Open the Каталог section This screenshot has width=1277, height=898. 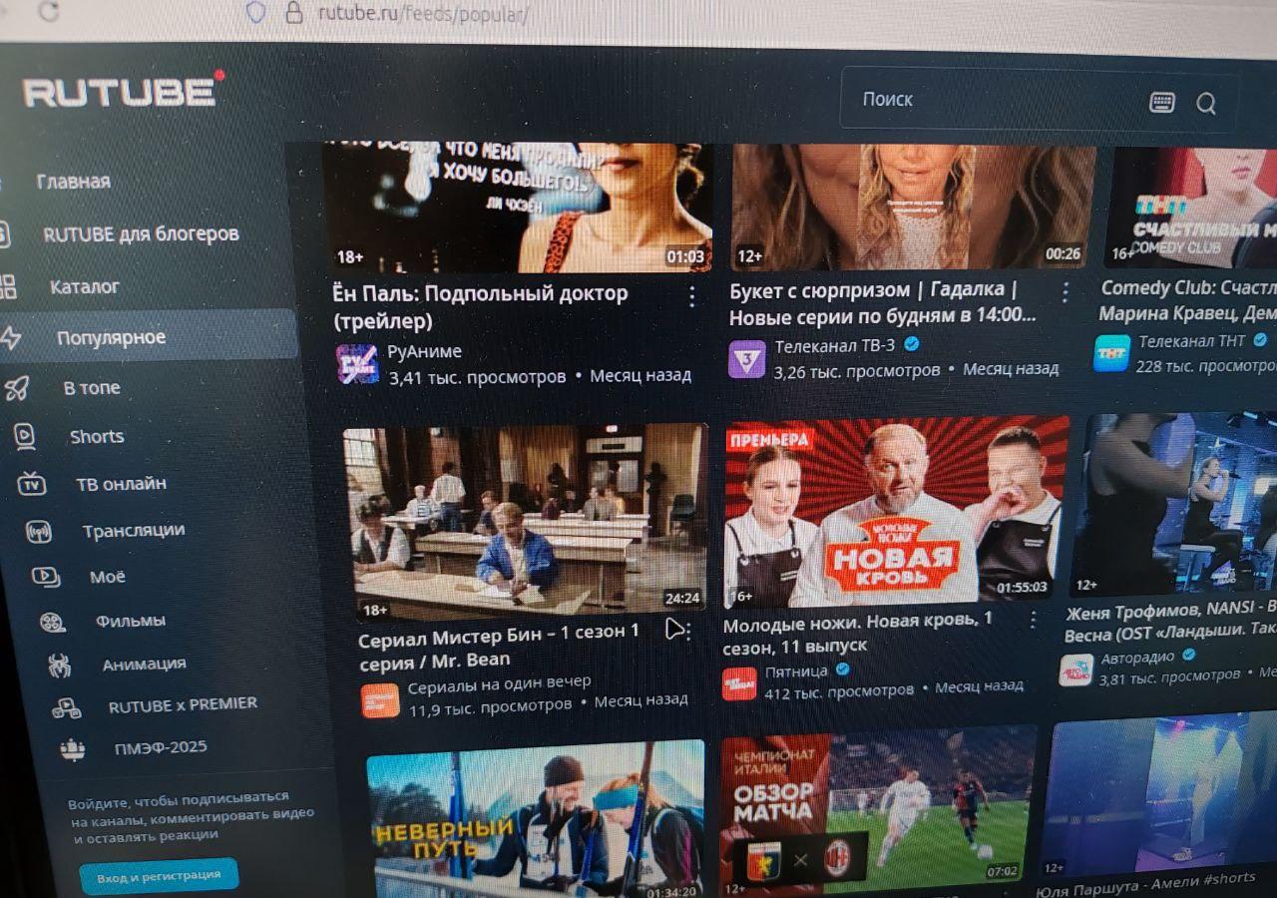click(85, 286)
